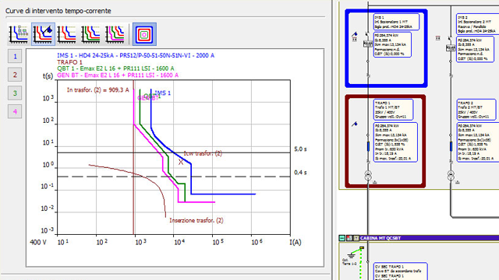Viewport: 499px width, 280px height.
Task: Click the pin icon inside the IMS 1 frame
Action: click(355, 34)
